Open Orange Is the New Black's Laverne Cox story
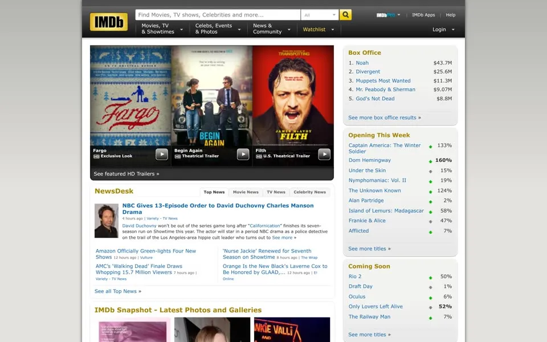Image resolution: width=547 pixels, height=342 pixels. 275,269
